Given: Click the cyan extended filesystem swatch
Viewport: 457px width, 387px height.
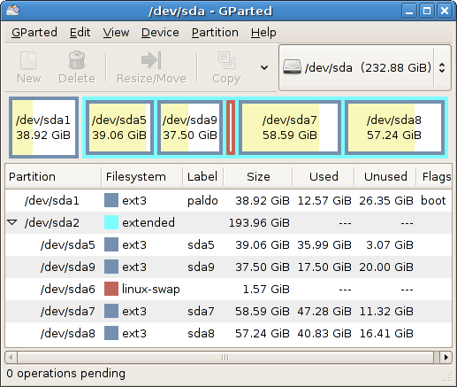Looking at the screenshot, I should tap(111, 222).
